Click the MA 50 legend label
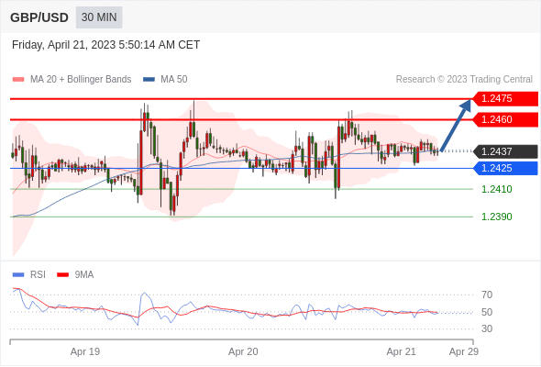 (174, 80)
